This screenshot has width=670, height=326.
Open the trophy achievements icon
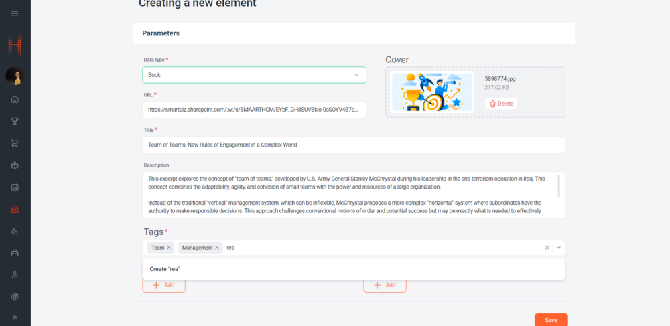coord(15,121)
